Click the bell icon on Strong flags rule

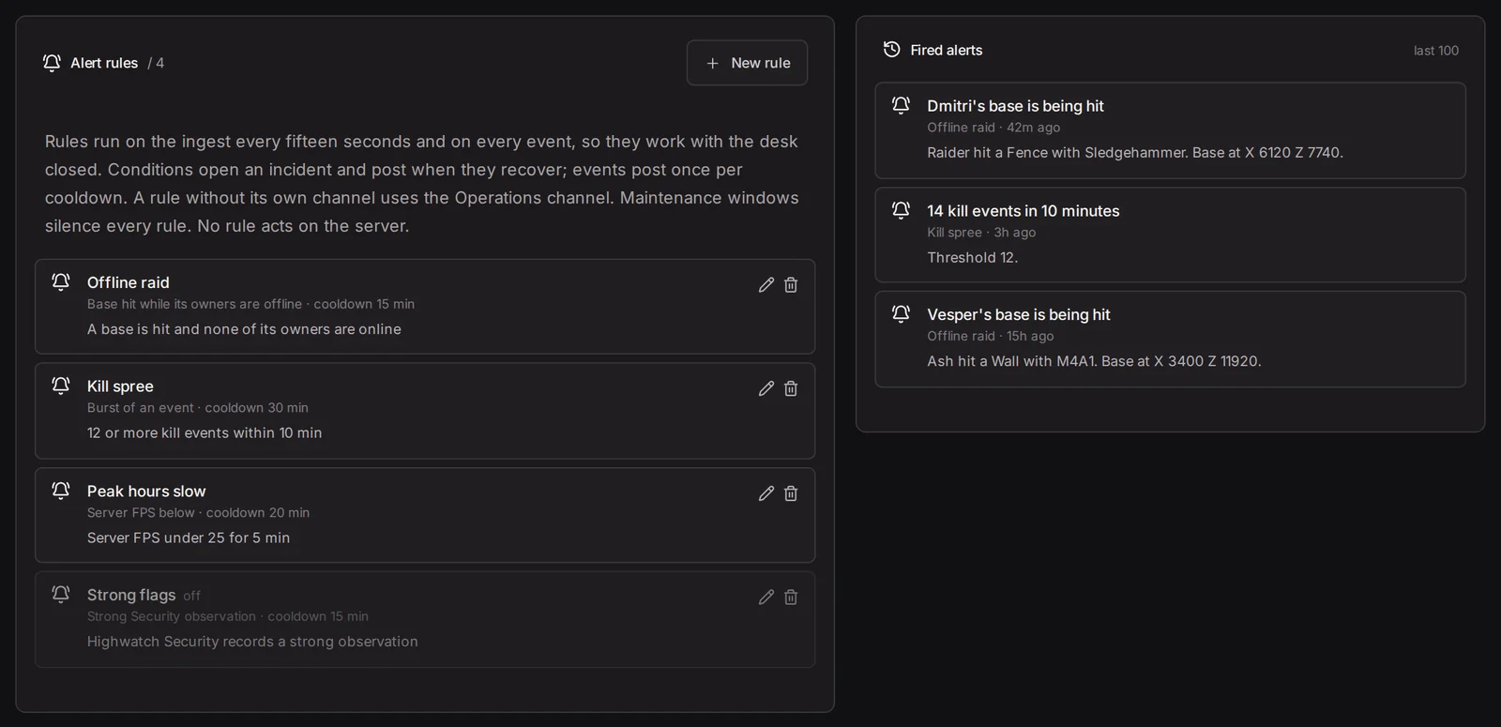(x=61, y=594)
